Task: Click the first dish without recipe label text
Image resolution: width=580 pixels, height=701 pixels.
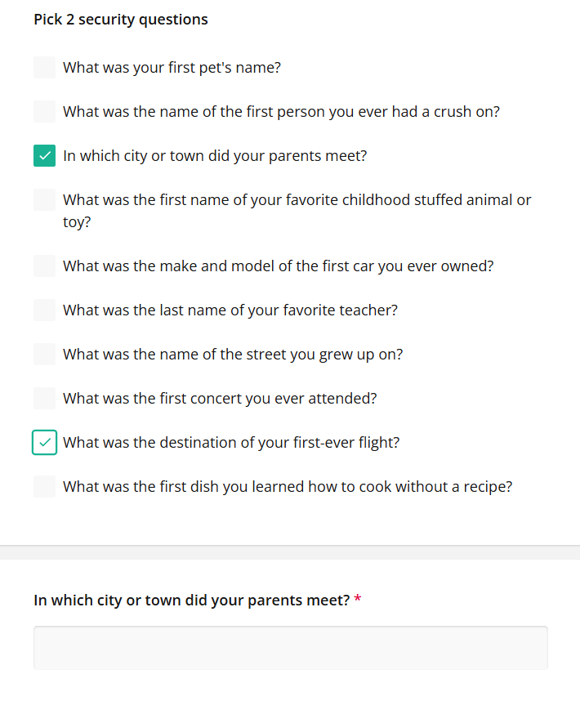Action: click(288, 486)
